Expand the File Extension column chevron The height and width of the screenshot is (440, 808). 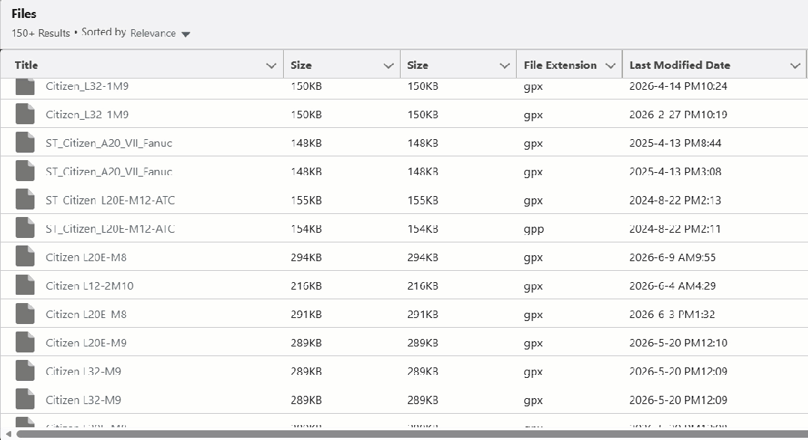(x=610, y=65)
